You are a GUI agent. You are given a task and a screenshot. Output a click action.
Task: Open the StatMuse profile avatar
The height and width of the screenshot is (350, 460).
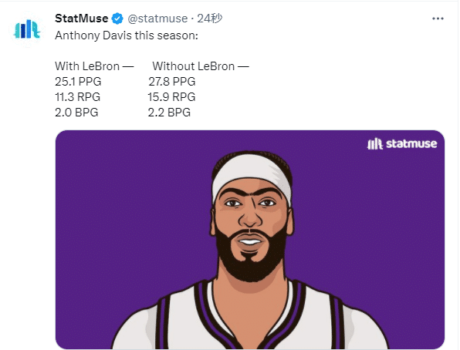click(x=27, y=29)
